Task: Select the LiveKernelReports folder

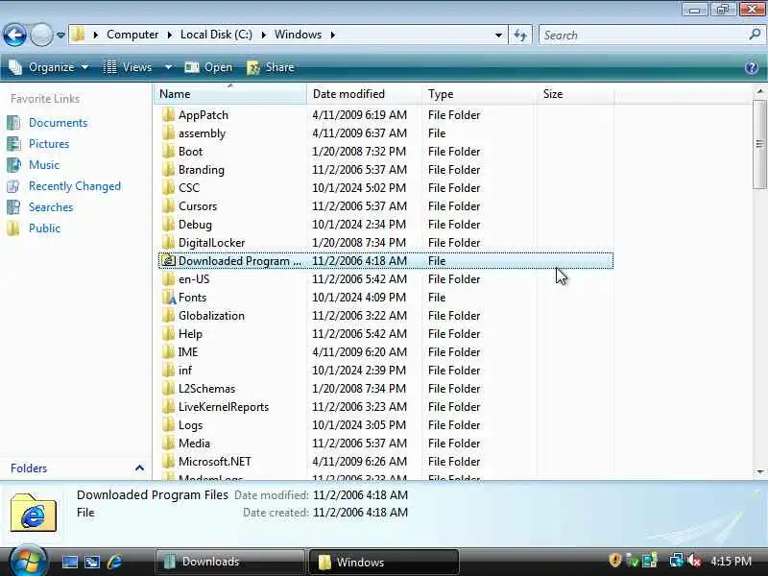Action: point(224,406)
